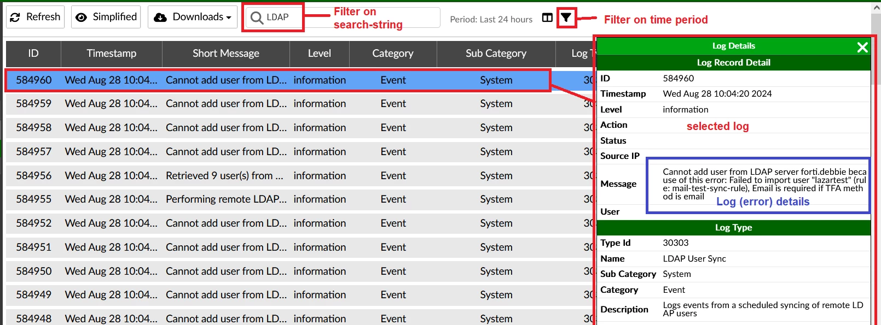This screenshot has width=881, height=325.
Task: Select log row 584957
Action: (300, 152)
